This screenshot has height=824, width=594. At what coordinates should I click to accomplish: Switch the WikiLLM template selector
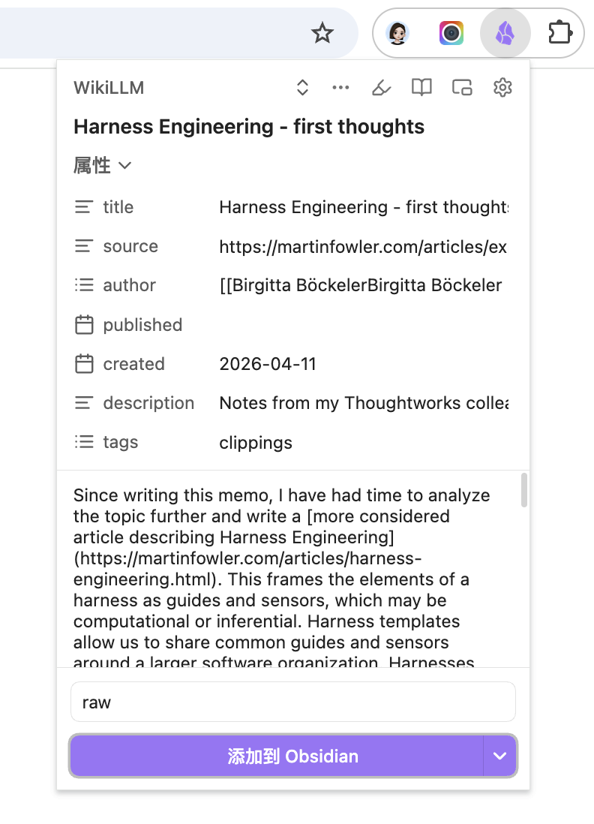pyautogui.click(x=302, y=88)
